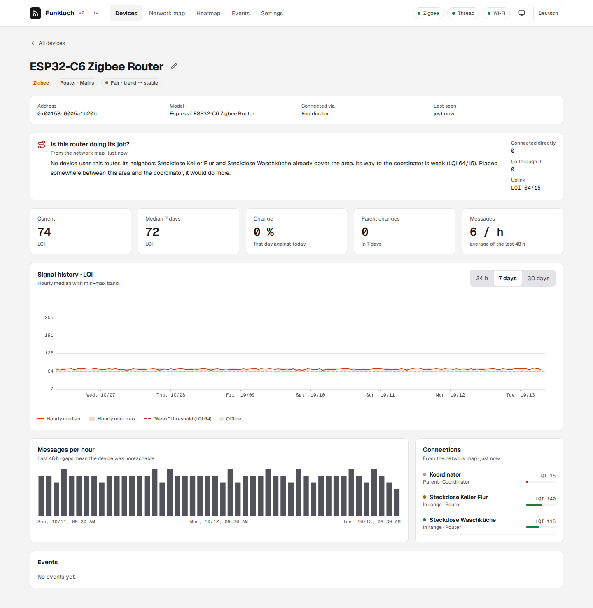Image resolution: width=593 pixels, height=608 pixels.
Task: Click the Current LQI 74 card
Action: [x=80, y=231]
